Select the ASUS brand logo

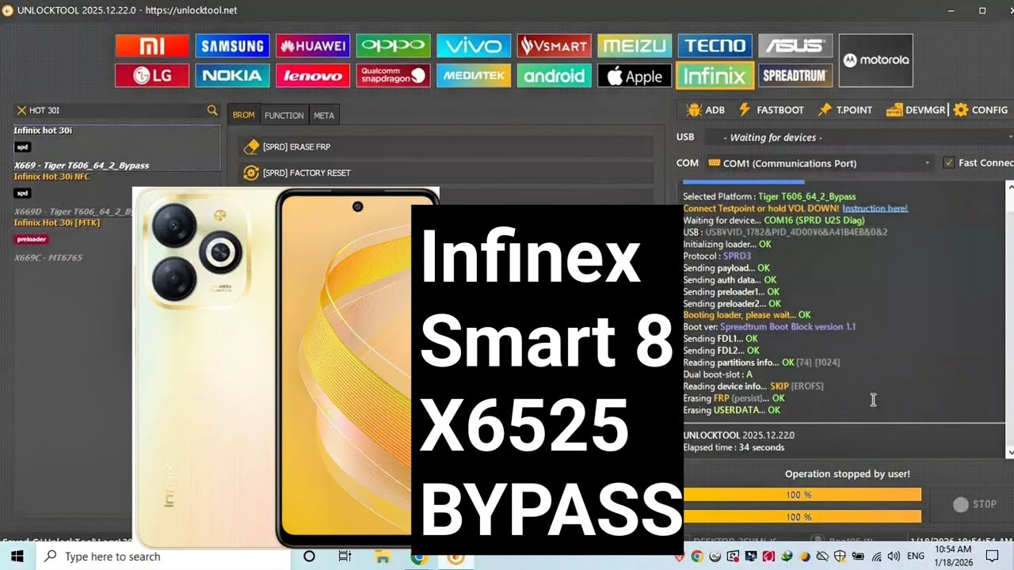pos(795,46)
